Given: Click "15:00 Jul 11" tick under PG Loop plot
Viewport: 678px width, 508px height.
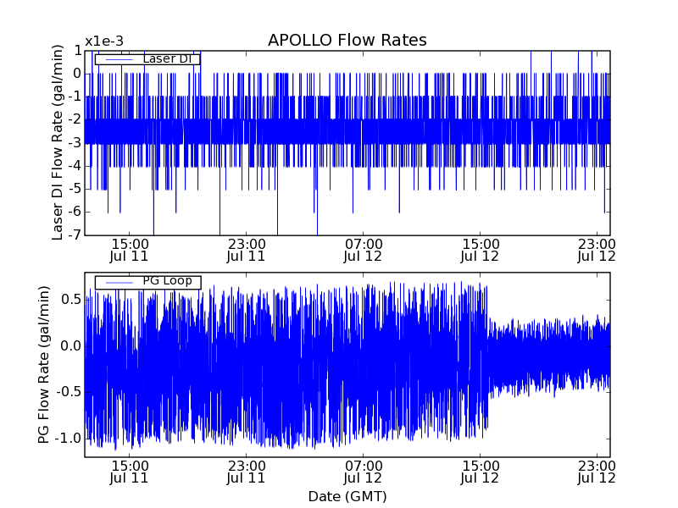Looking at the screenshot, I should (130, 472).
